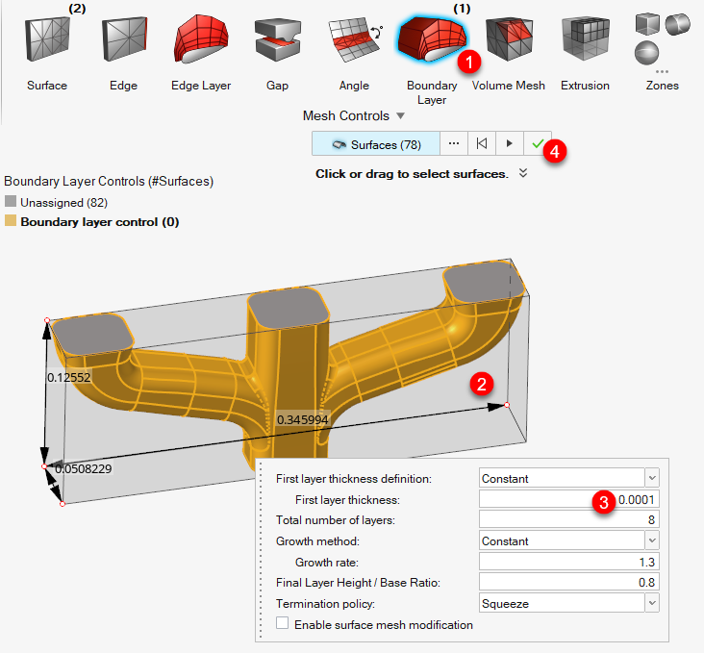Select the Edge mesh control tool
Image resolution: width=704 pixels, height=653 pixels.
tap(123, 40)
